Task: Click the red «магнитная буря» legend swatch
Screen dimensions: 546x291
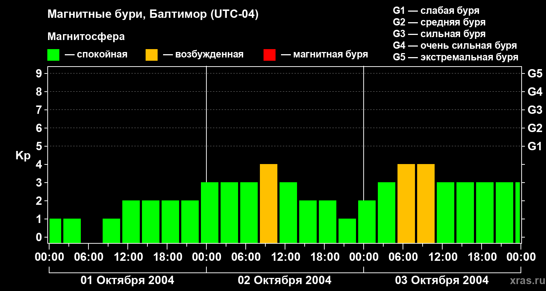Action: [269, 55]
